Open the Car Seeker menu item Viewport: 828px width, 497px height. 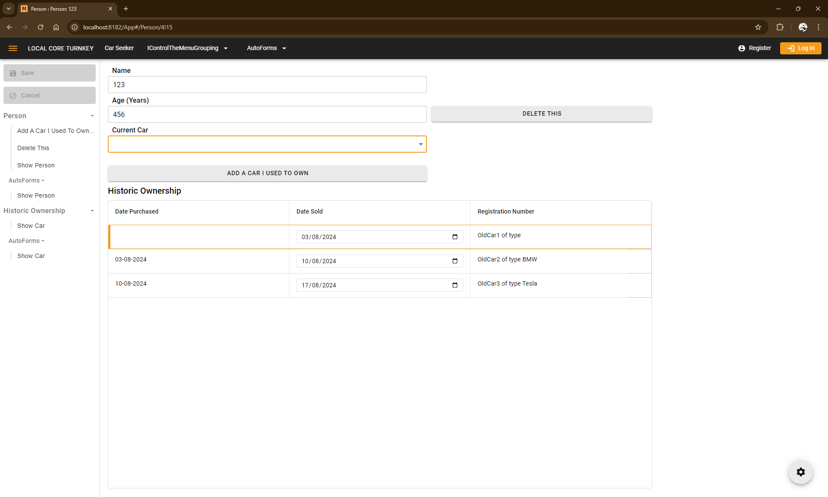pos(119,48)
